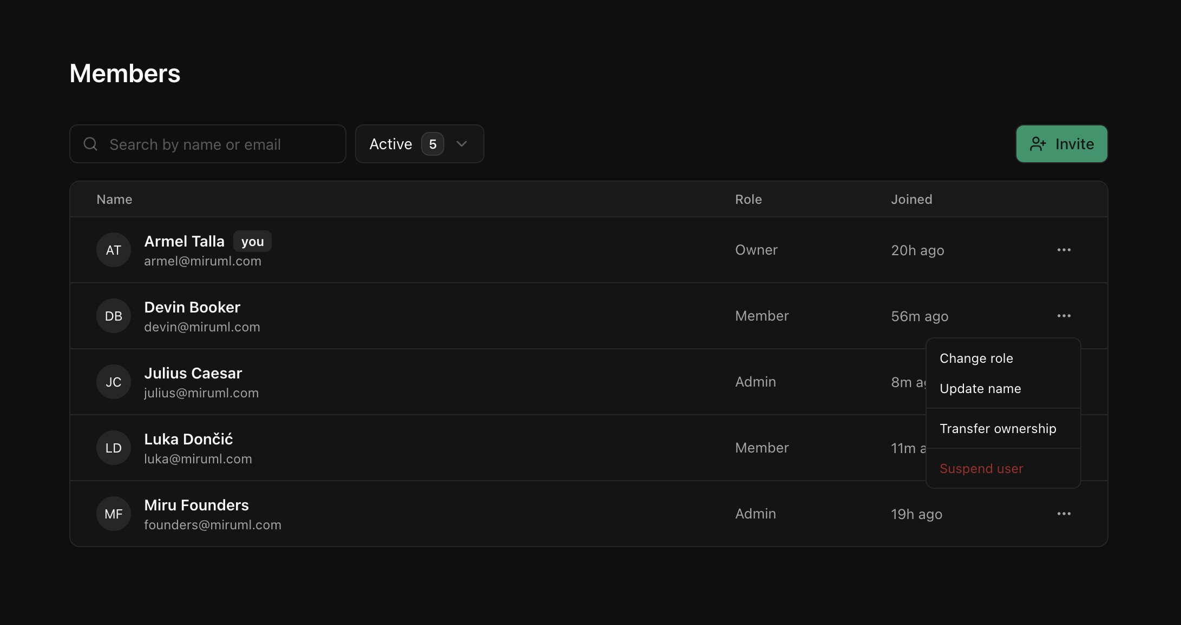Select Transfer ownership menu option

[x=998, y=429]
